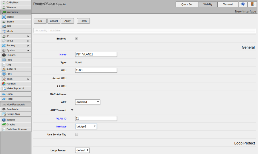Switch to the WebFig tab
258x154 pixels.
pyautogui.click(x=208, y=4)
